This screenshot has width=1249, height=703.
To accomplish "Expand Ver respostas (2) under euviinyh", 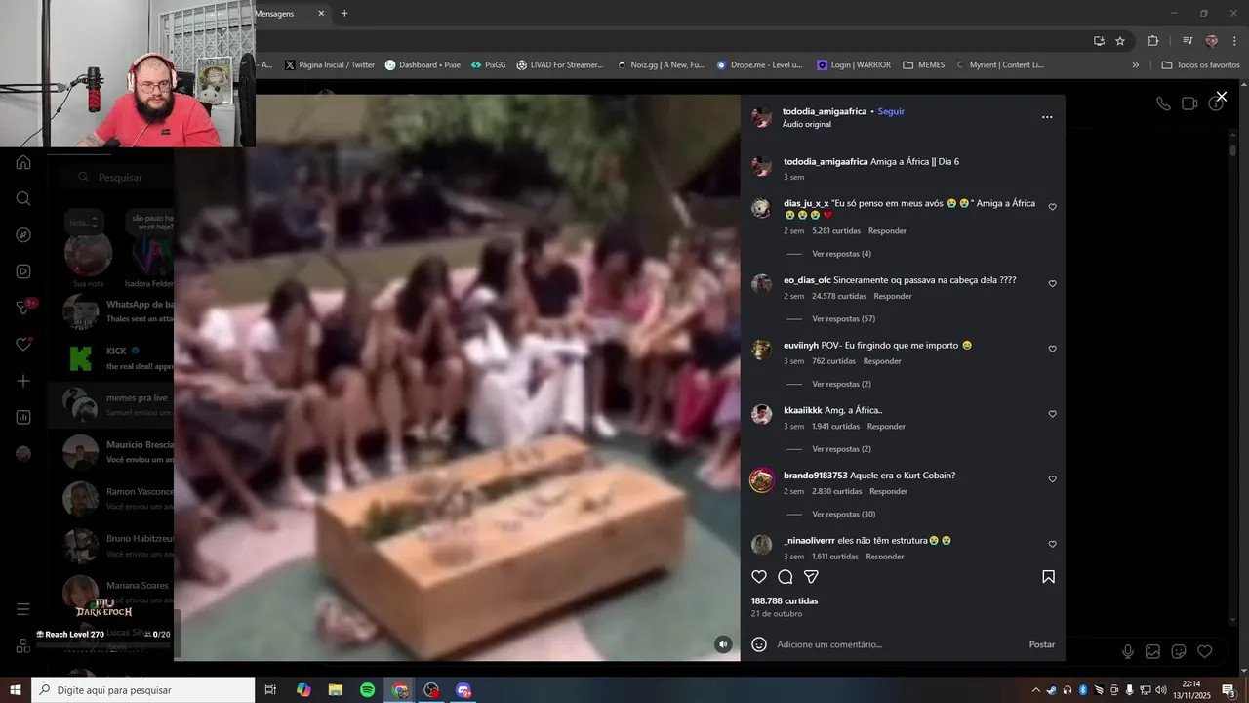I will click(841, 384).
